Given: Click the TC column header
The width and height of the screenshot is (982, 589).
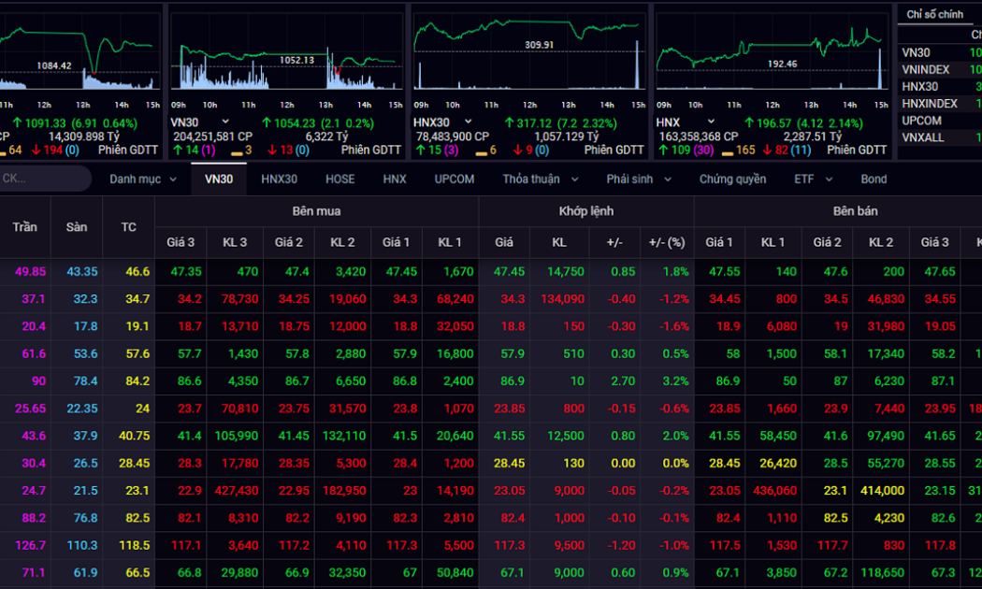Looking at the screenshot, I should click(x=128, y=227).
